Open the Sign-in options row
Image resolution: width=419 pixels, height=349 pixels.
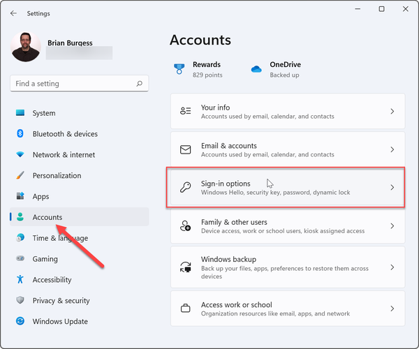(286, 187)
